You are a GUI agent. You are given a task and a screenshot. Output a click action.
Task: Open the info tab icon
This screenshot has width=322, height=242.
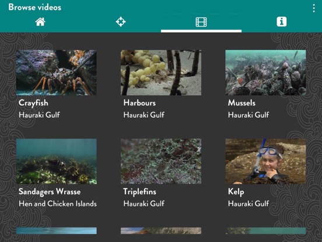[x=282, y=22]
